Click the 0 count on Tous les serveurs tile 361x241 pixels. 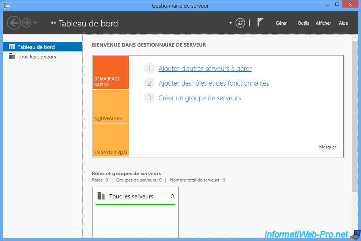172,196
